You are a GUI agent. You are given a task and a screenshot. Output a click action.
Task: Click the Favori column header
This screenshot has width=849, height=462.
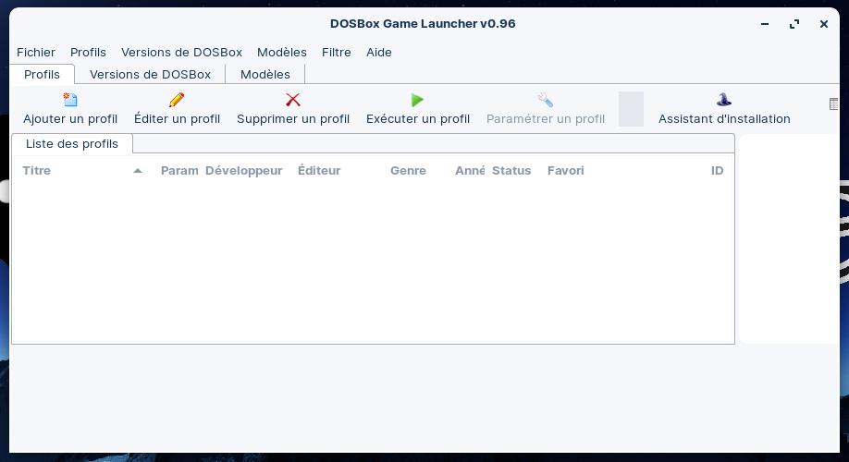(x=565, y=171)
